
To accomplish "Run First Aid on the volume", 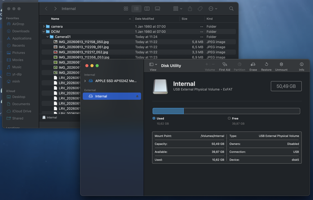I will [x=224, y=66].
